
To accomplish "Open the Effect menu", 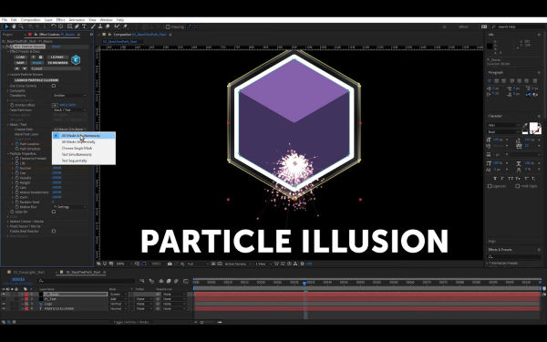I will pos(60,20).
